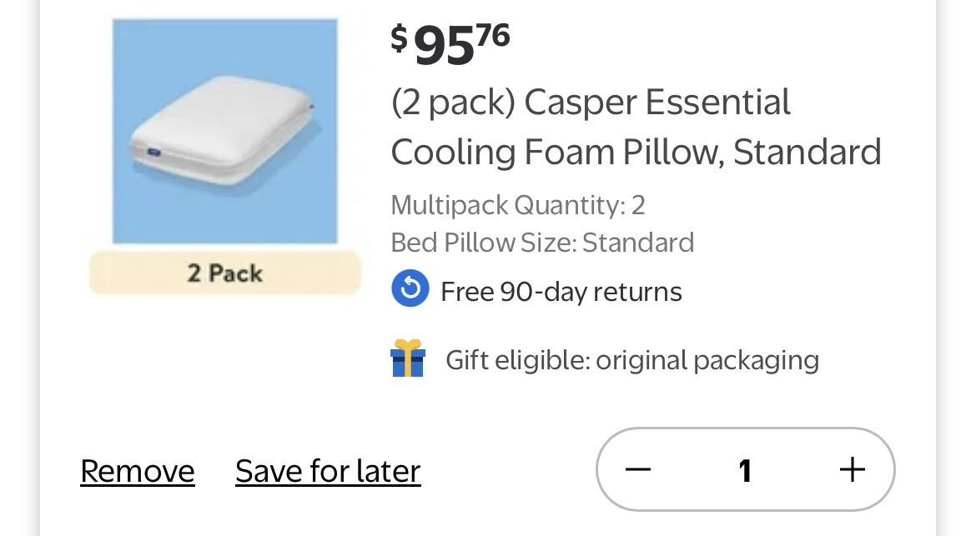Decrease quantity with the minus button
The height and width of the screenshot is (536, 976).
[638, 470]
